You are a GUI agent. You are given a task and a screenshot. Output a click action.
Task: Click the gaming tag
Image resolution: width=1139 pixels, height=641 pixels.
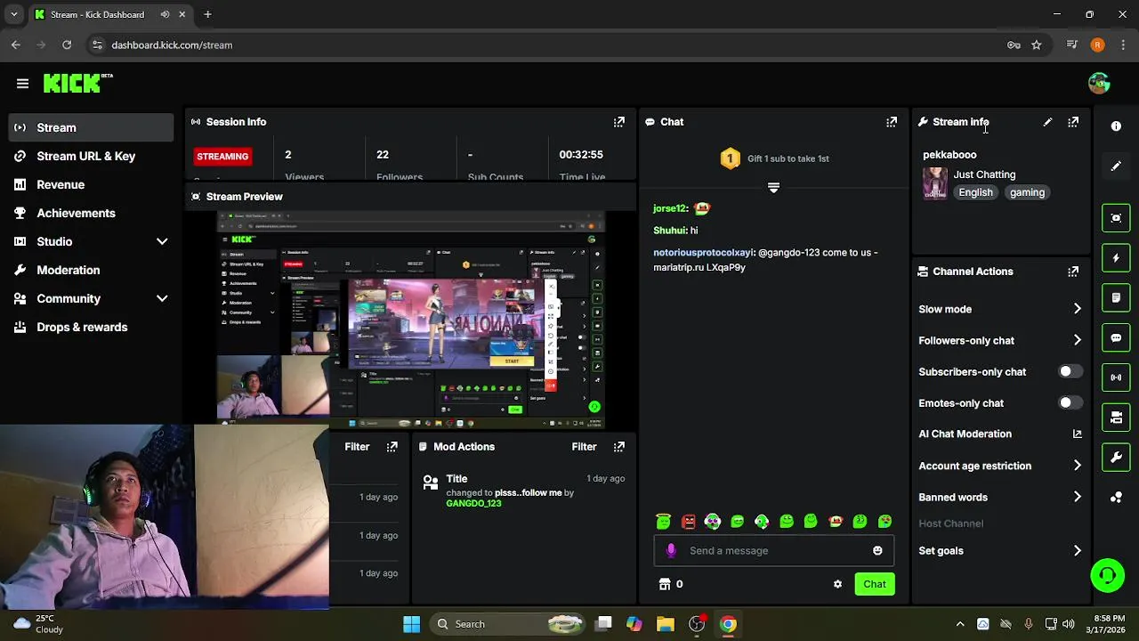coord(1027,192)
